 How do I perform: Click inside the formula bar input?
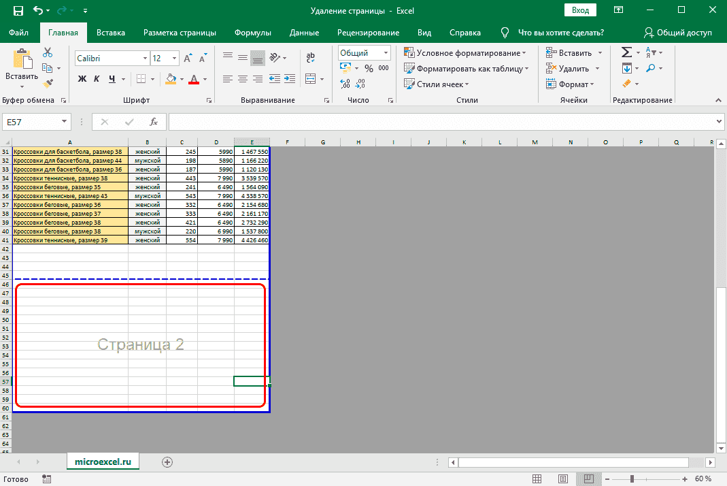pos(442,122)
